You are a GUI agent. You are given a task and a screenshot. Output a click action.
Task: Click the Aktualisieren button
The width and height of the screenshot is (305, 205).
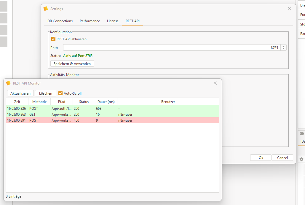[20, 93]
